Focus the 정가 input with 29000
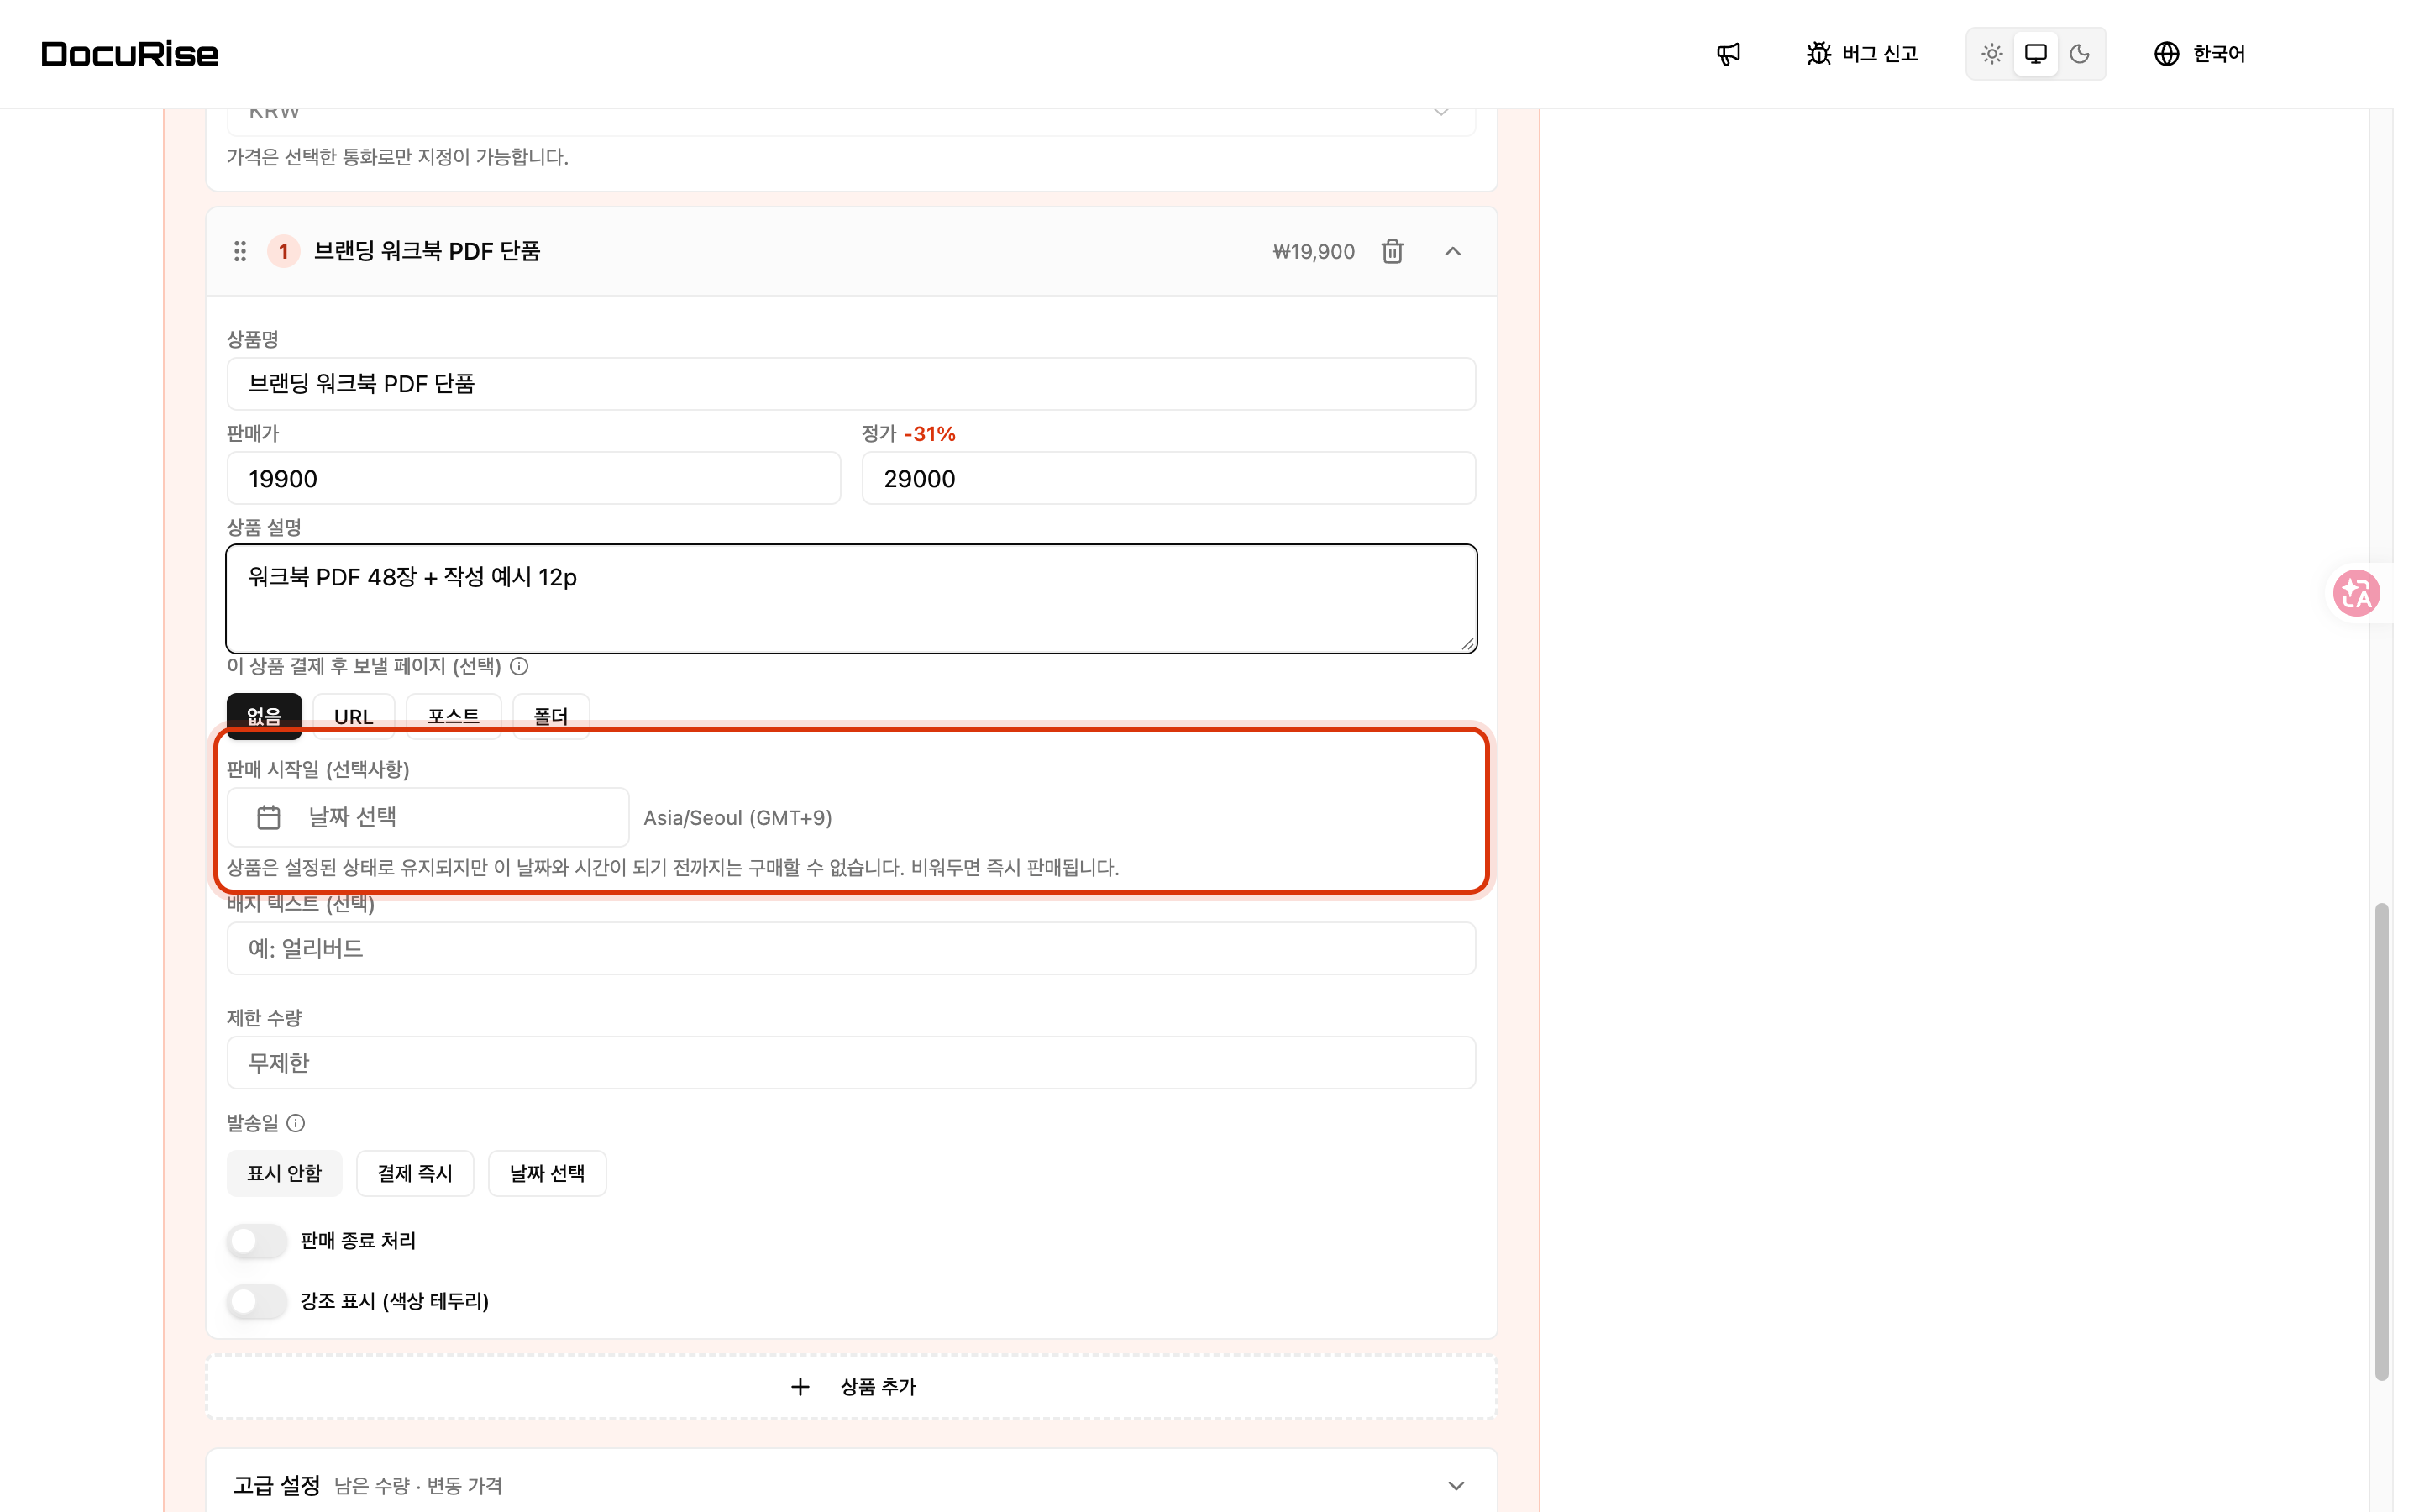Viewport: 2419px width, 1512px height. [x=1168, y=478]
